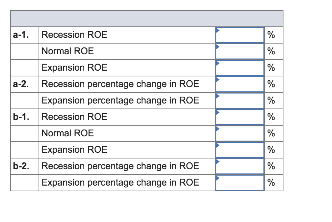Click the Recession percentage change field for a-2

[x=239, y=84]
